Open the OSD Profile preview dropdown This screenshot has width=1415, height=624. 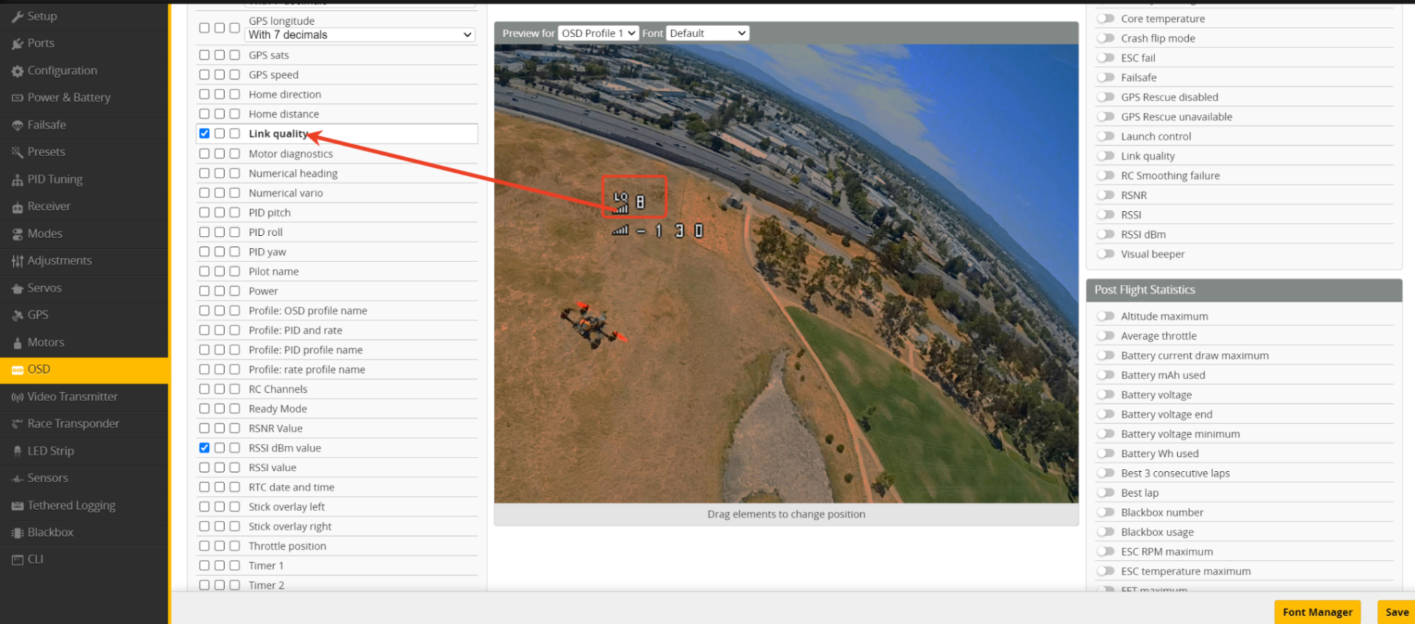(x=597, y=33)
